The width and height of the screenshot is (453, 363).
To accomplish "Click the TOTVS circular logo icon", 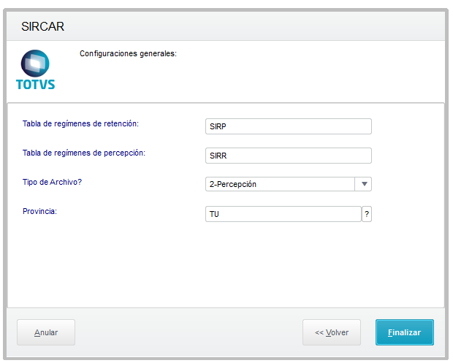I will coord(34,64).
